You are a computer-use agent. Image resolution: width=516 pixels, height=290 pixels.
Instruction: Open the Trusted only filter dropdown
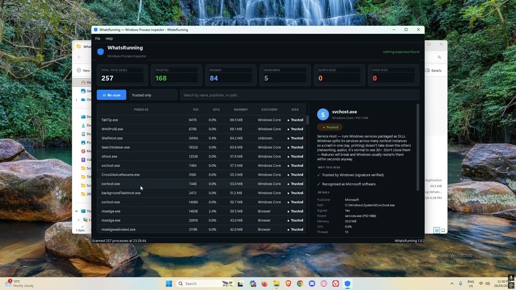153,95
